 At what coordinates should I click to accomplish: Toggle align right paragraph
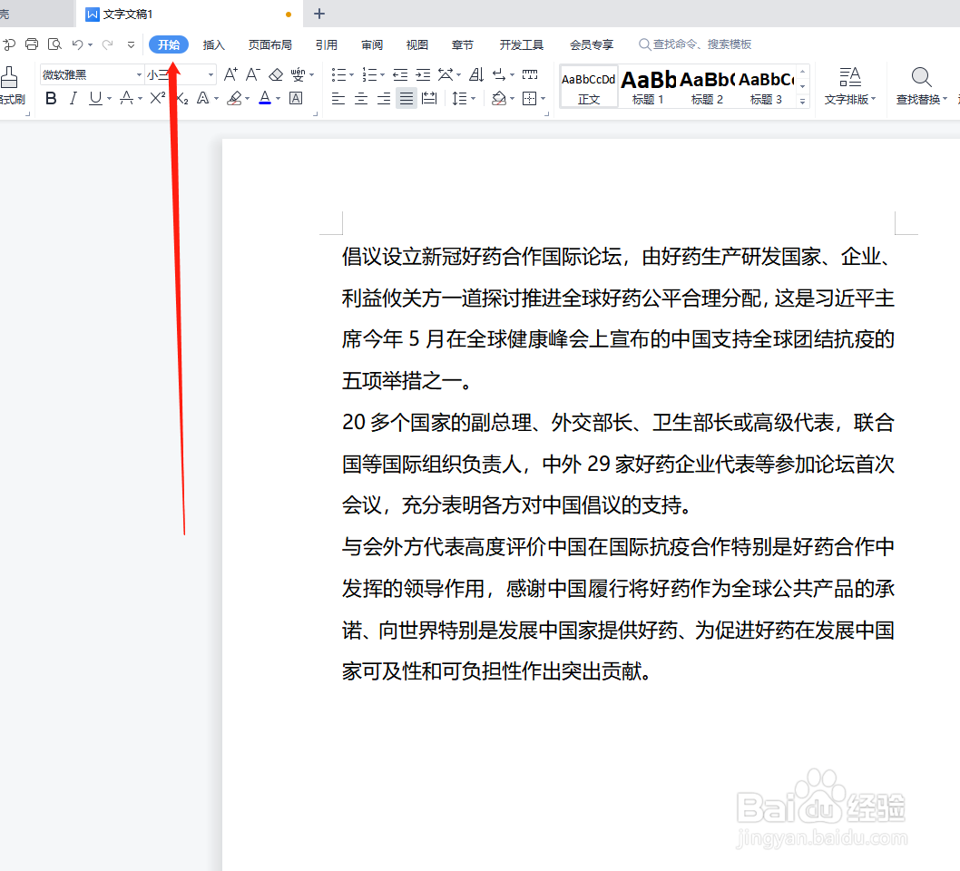point(384,98)
